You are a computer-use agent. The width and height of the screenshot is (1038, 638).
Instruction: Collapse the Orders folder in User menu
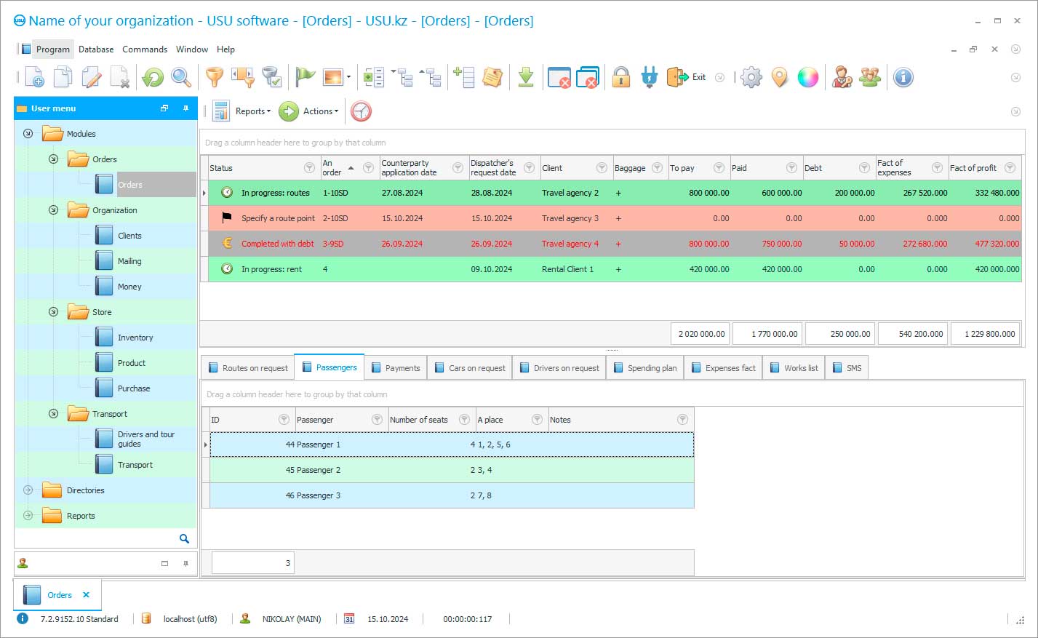click(53, 159)
